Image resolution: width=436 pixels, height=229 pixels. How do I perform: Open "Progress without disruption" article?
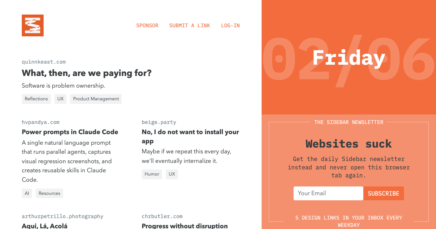coord(185,226)
